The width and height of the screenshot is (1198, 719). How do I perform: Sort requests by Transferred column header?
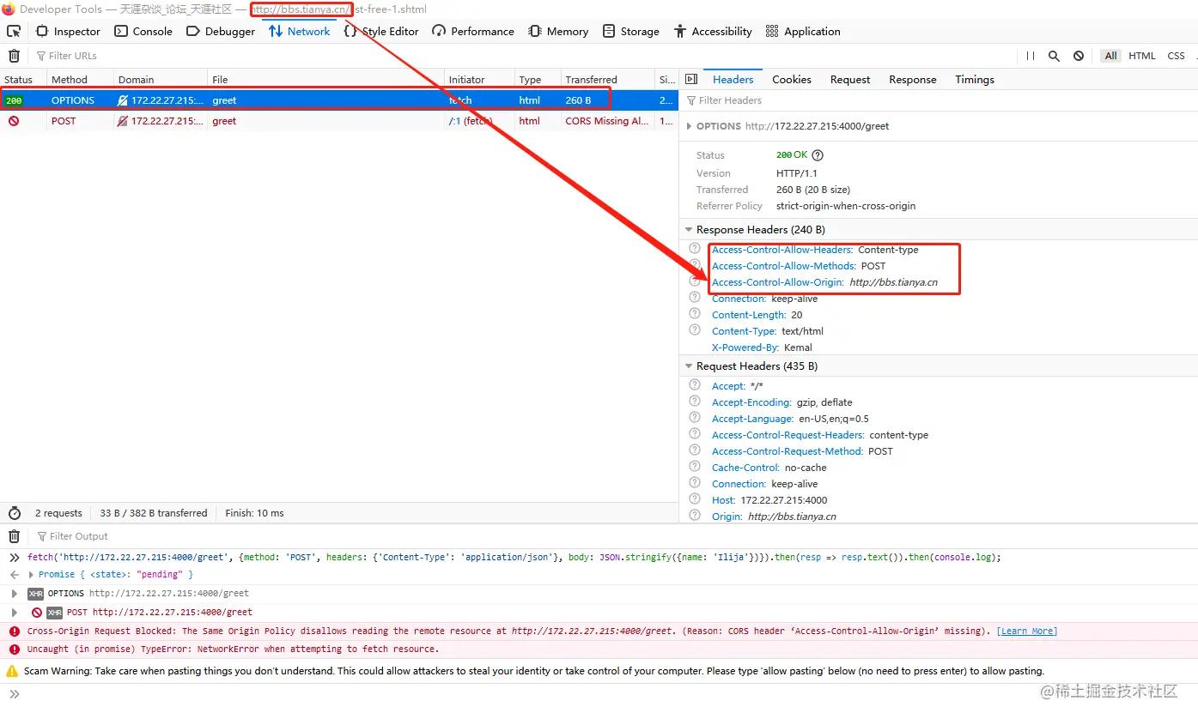591,79
